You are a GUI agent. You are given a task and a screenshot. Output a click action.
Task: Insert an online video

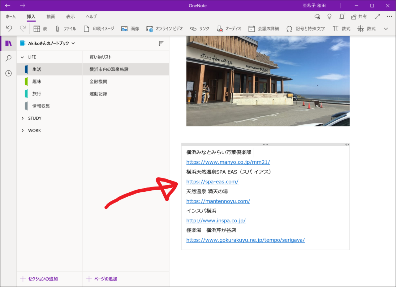coord(165,29)
